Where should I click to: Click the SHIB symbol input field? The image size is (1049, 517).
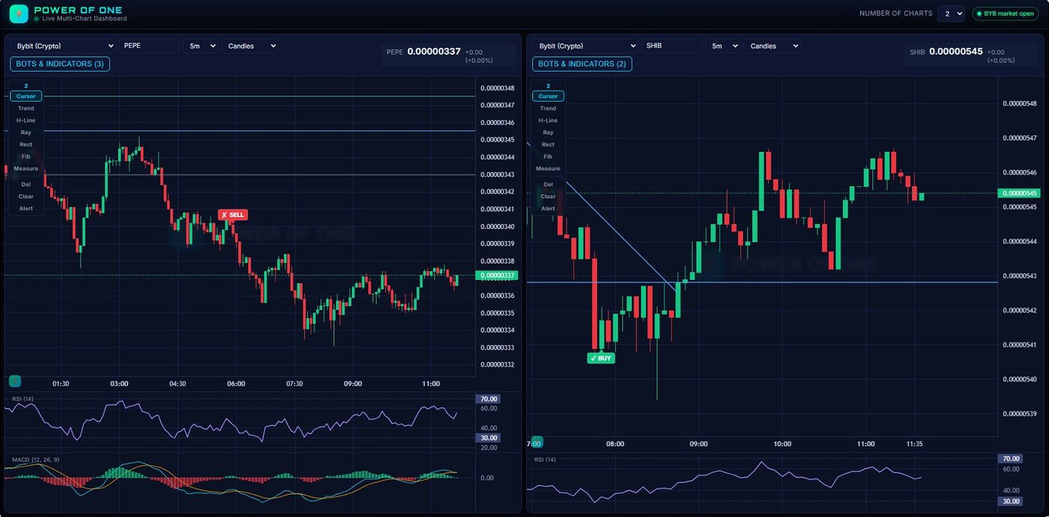671,46
